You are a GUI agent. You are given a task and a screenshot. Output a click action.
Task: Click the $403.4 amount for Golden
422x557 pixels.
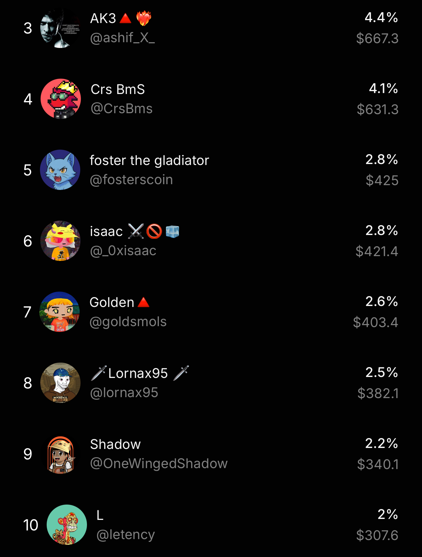coord(376,322)
